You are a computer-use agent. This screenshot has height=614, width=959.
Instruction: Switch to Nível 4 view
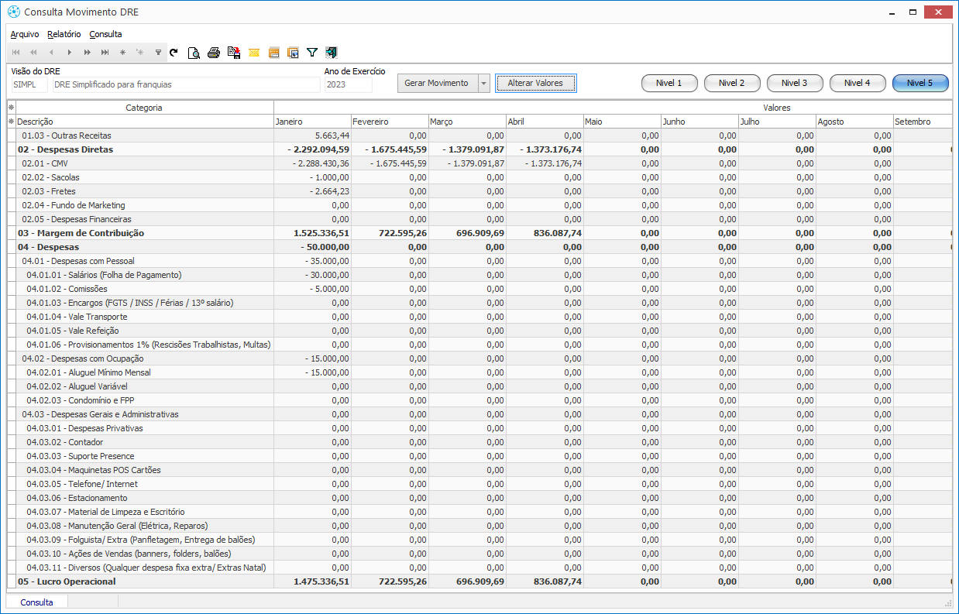[x=858, y=83]
